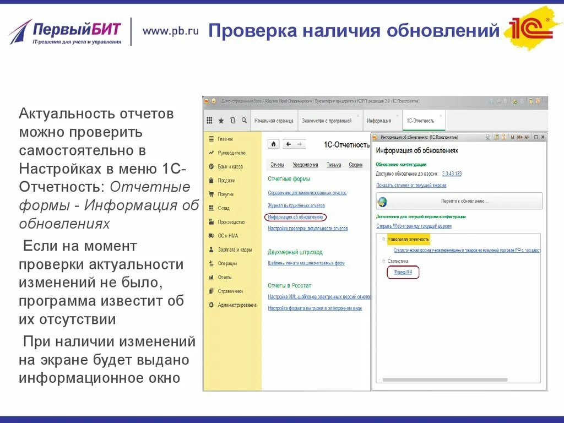Go back with the left arrow
The height and width of the screenshot is (423, 564).
(289, 144)
